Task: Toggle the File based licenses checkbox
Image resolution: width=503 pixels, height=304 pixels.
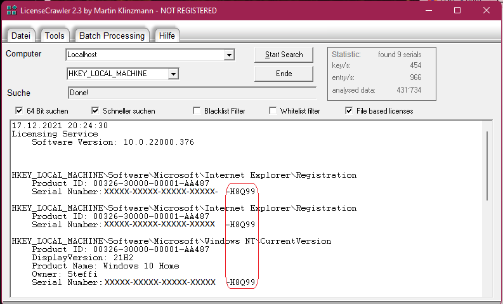Action: click(349, 111)
